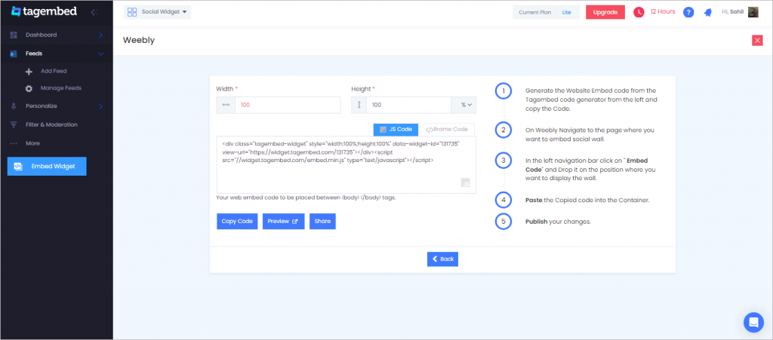Click the Weebly page heading
This screenshot has width=773, height=340.
tap(139, 41)
